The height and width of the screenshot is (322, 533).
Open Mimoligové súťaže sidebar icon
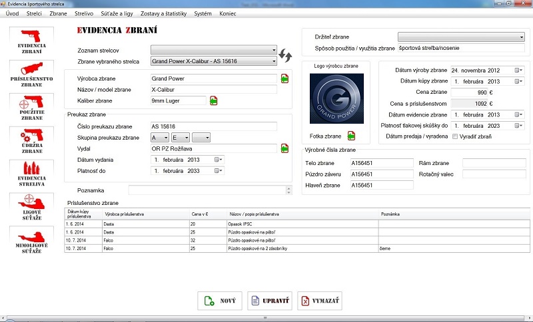pos(31,241)
